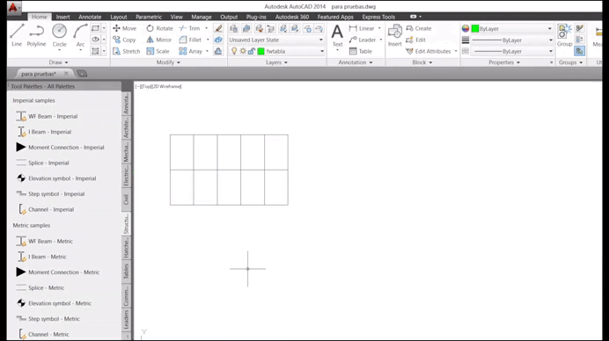609x341 pixels.
Task: Toggle layer freeze sun icon
Action: tap(243, 51)
